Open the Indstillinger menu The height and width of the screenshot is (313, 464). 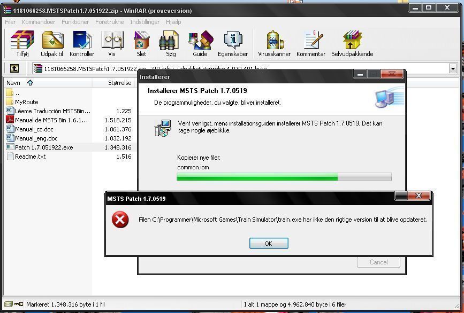pyautogui.click(x=144, y=22)
